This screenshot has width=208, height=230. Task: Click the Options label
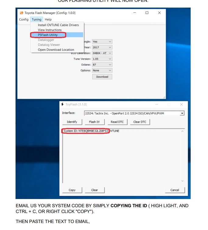[86, 70]
